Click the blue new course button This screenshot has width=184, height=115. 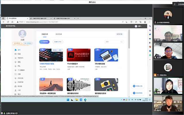(x=44, y=42)
